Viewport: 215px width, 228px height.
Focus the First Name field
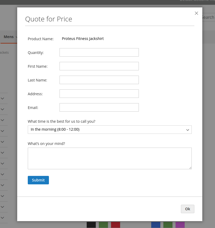(x=99, y=66)
